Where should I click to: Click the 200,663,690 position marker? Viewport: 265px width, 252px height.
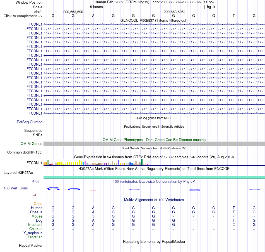coord(73,12)
